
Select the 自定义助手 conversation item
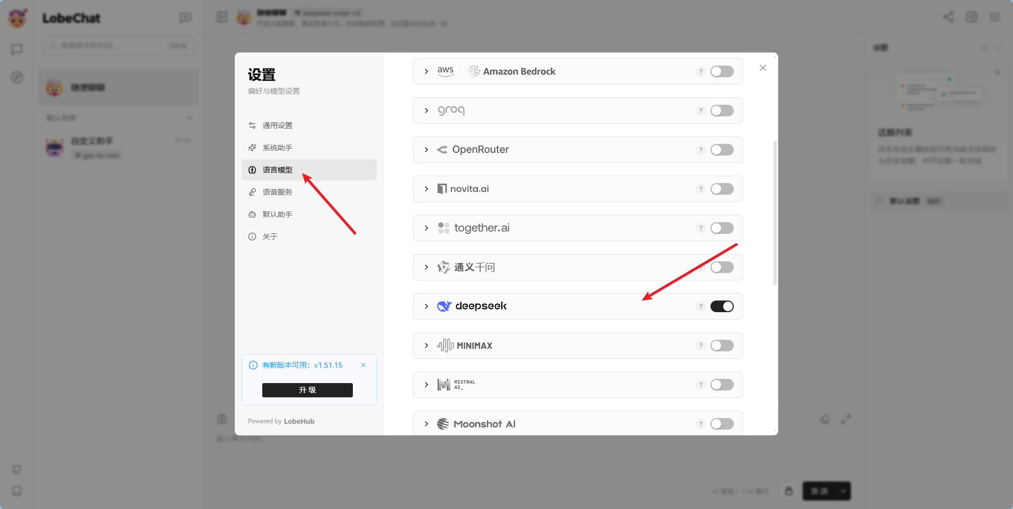(x=119, y=148)
